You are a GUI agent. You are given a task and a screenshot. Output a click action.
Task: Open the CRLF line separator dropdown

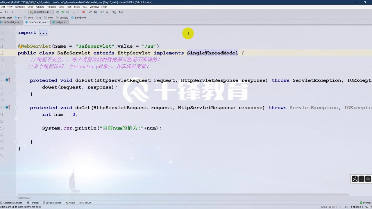click(x=332, y=207)
